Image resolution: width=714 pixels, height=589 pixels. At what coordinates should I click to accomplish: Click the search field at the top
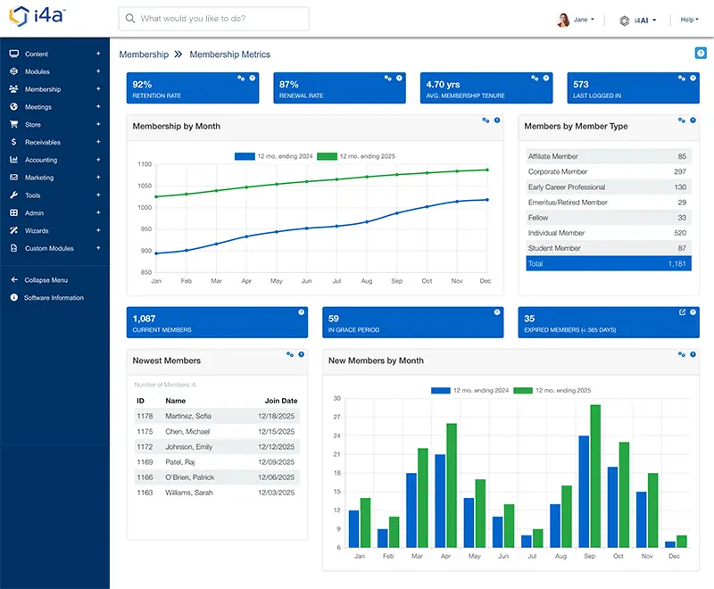[x=214, y=18]
